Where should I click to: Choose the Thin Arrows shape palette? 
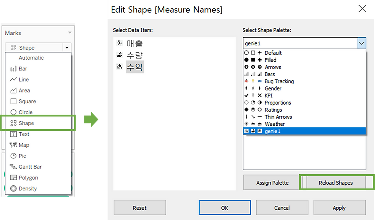304,117
